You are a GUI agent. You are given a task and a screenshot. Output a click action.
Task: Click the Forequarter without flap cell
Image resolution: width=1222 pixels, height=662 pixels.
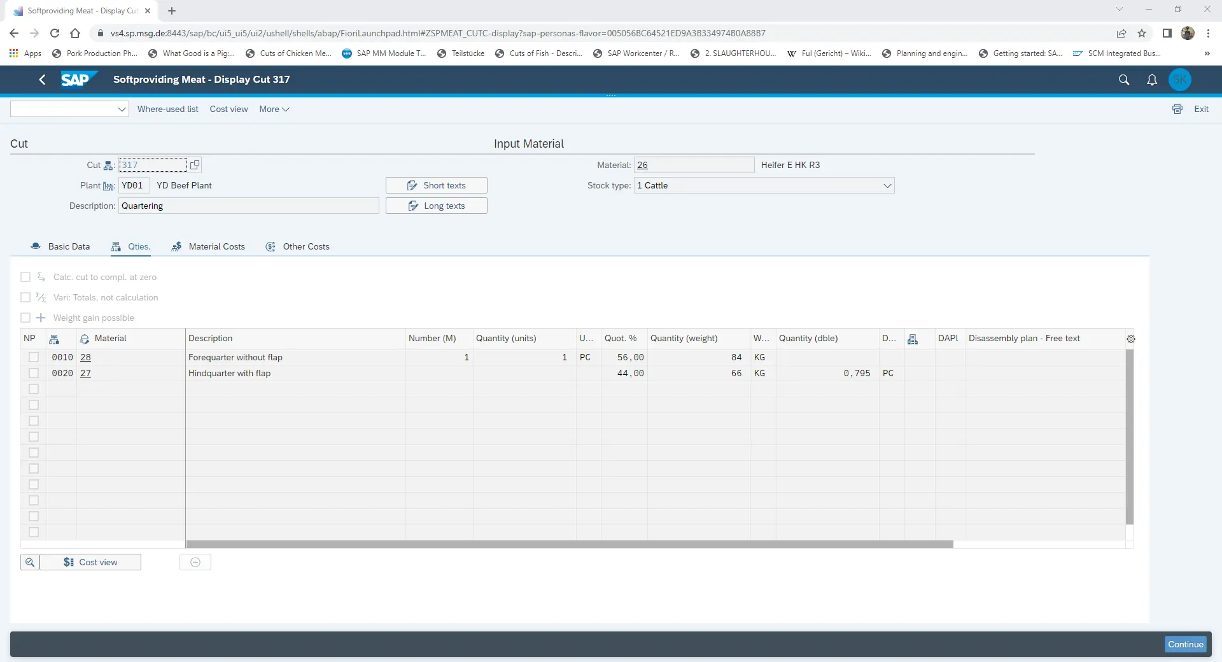coord(295,357)
